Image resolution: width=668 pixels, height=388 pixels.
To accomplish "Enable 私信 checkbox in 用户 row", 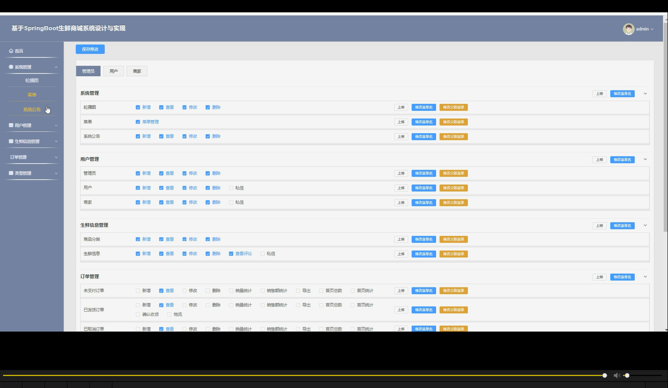I will pos(231,188).
